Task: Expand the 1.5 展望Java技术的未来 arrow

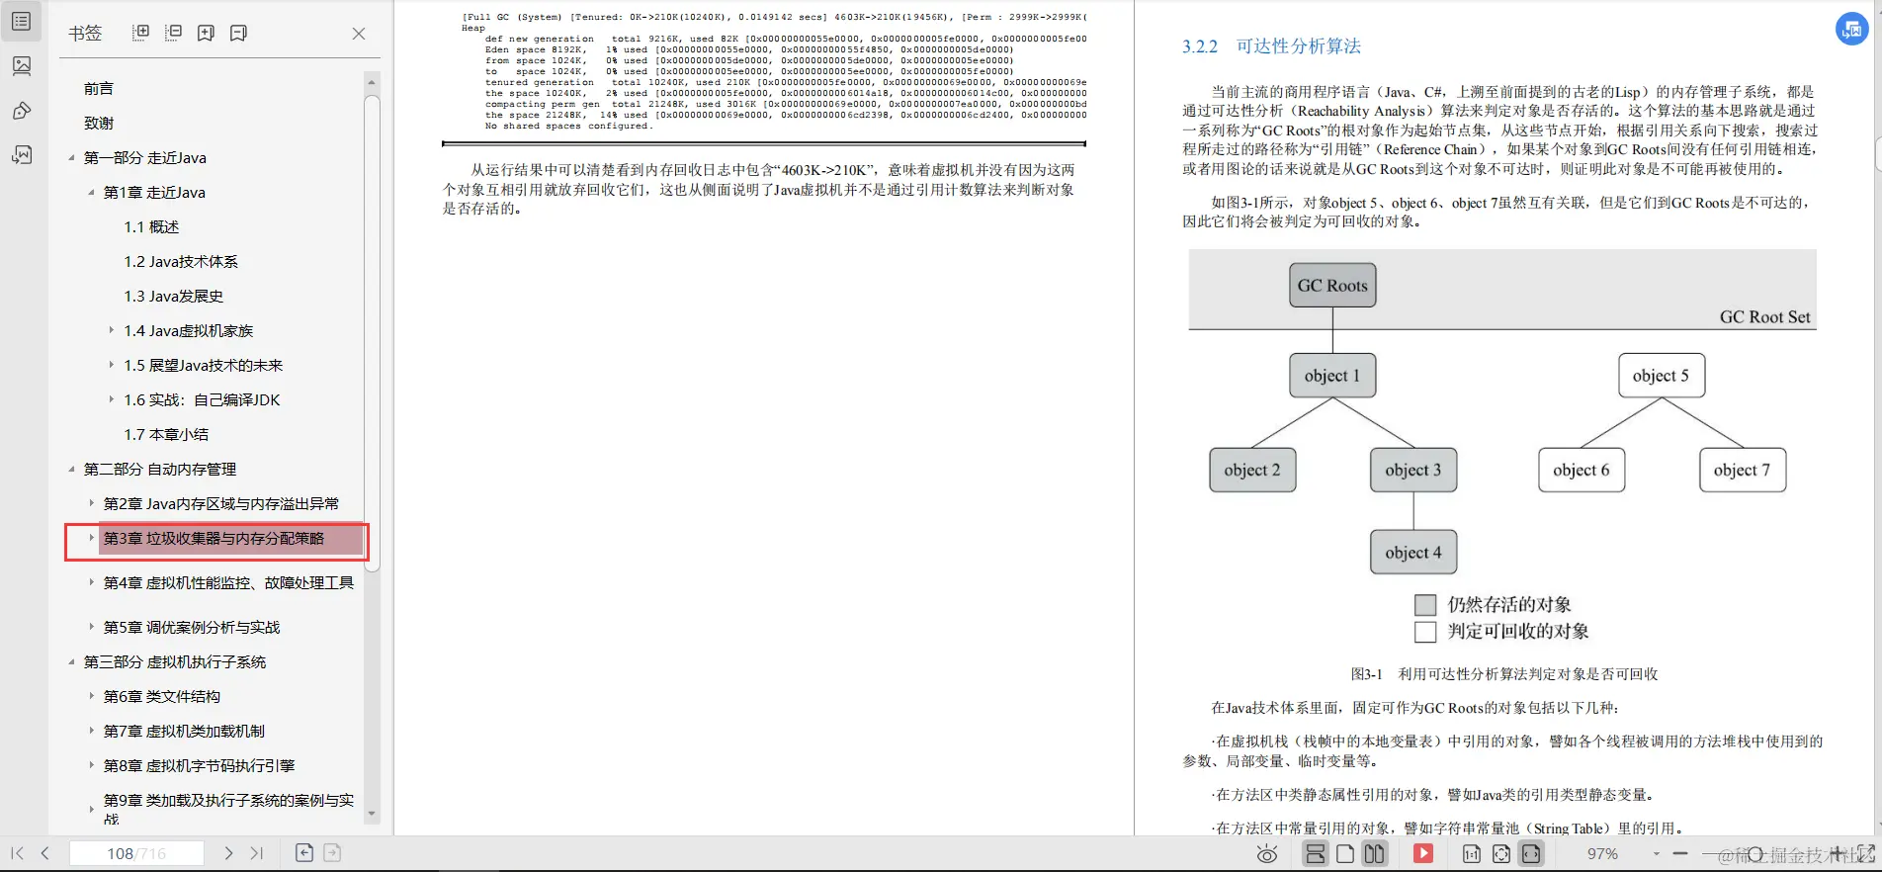Action: coord(111,365)
